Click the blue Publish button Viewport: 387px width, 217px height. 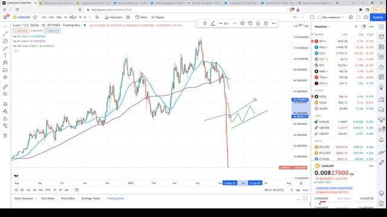tap(377, 17)
